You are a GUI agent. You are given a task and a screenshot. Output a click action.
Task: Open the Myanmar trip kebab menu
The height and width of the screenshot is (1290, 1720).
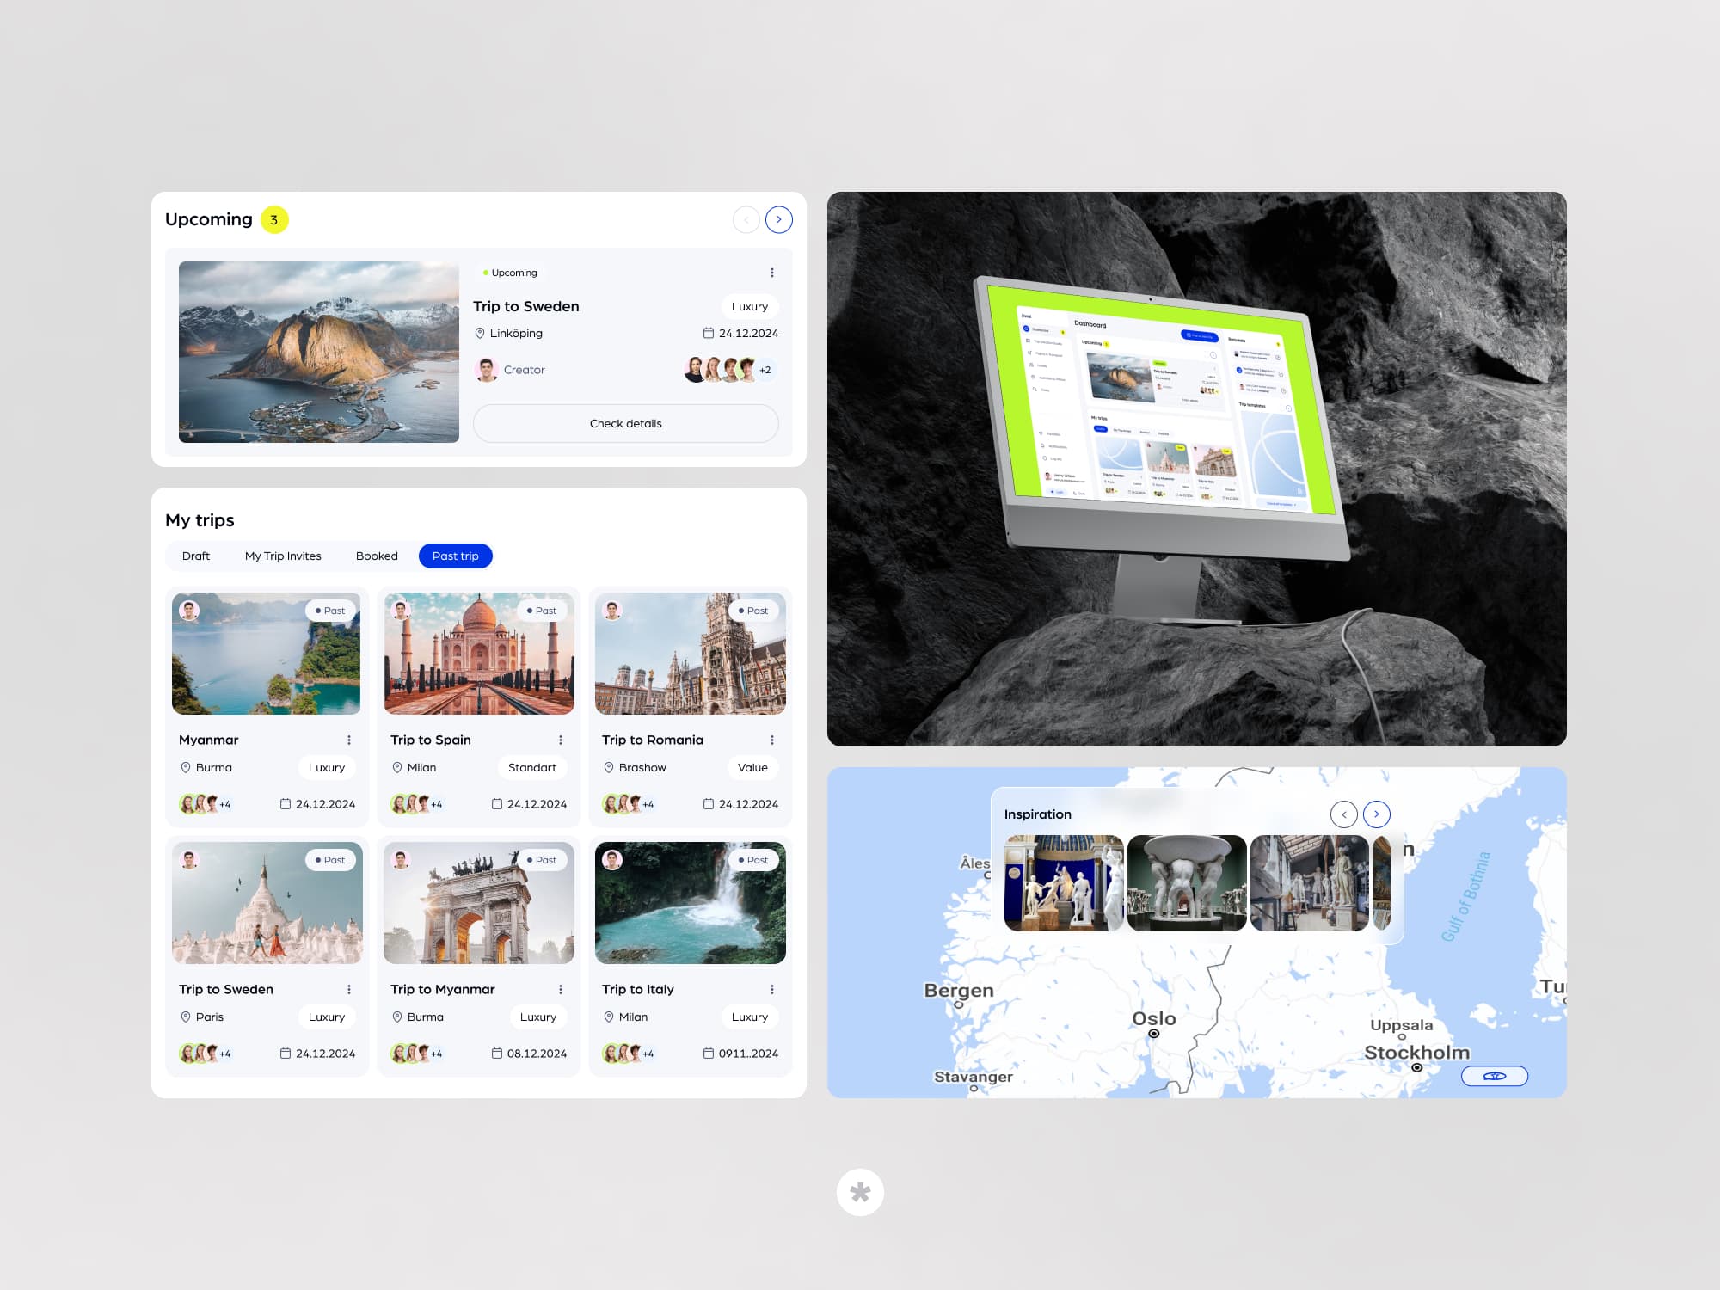coord(349,740)
